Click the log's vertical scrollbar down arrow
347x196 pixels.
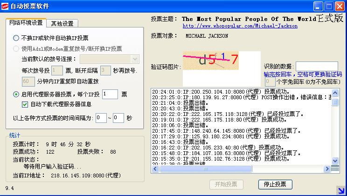[x=335, y=161]
